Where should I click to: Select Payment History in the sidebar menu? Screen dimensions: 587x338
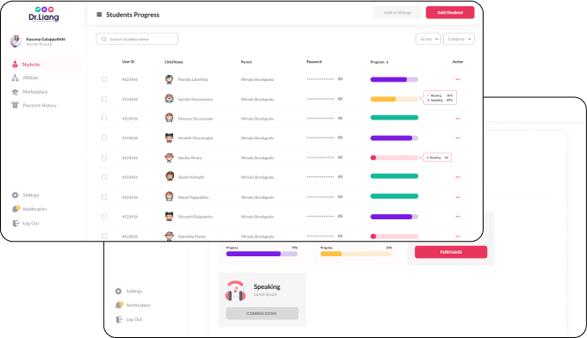point(40,105)
